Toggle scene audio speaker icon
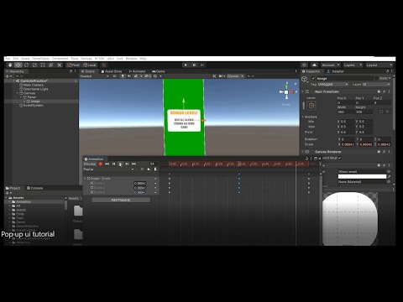The height and width of the screenshot is (302, 403). click(129, 76)
